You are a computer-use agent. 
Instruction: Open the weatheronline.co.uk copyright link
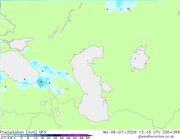coord(156,137)
